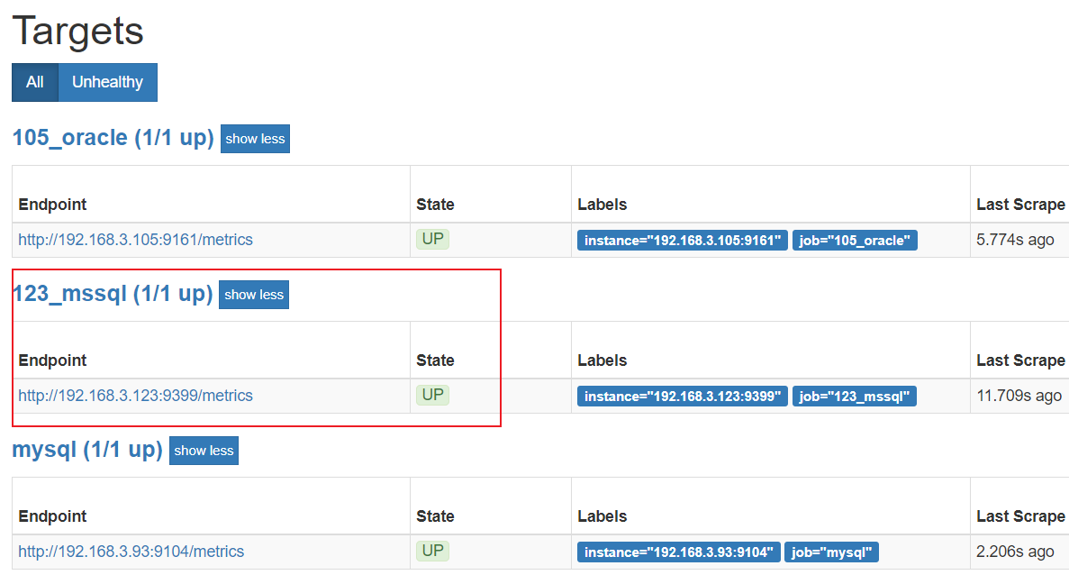Click the job="105_oracle" label badge
Screen dimensions: 1069x584
(x=855, y=240)
